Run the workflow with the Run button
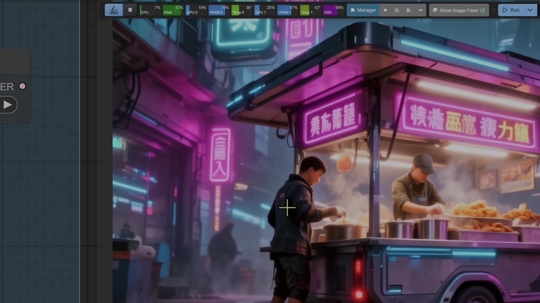540x303 pixels. [x=511, y=10]
